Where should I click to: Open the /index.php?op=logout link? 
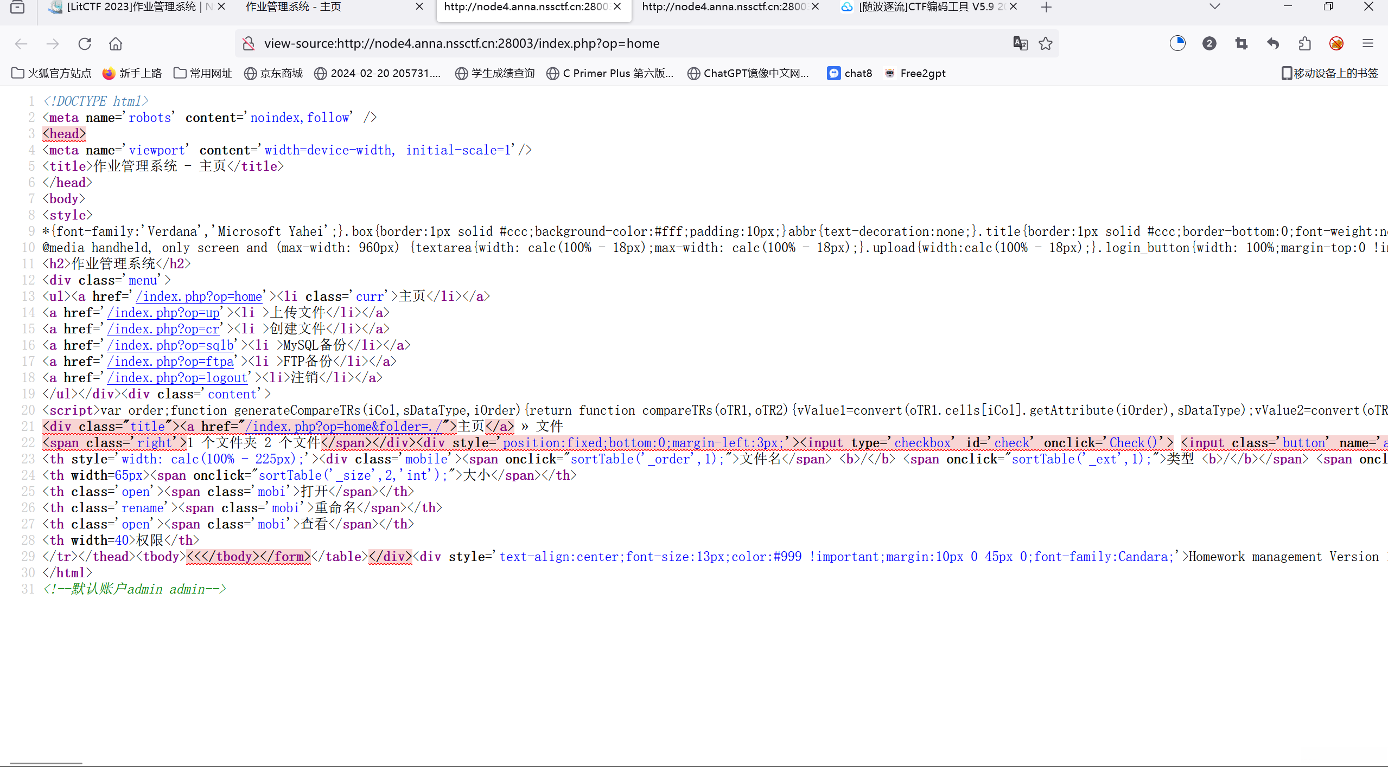click(x=177, y=378)
